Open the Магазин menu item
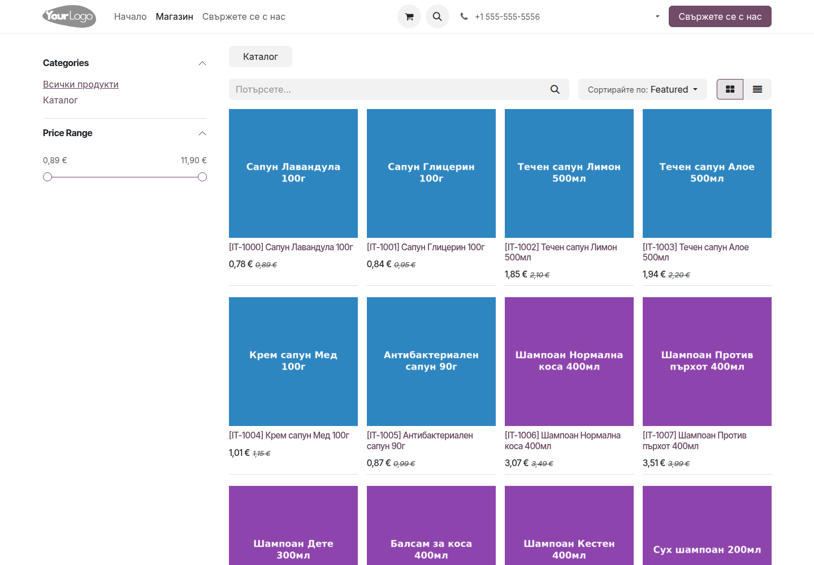The height and width of the screenshot is (565, 814). pos(175,16)
